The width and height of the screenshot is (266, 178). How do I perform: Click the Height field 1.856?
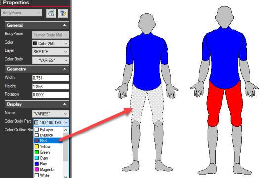50,87
